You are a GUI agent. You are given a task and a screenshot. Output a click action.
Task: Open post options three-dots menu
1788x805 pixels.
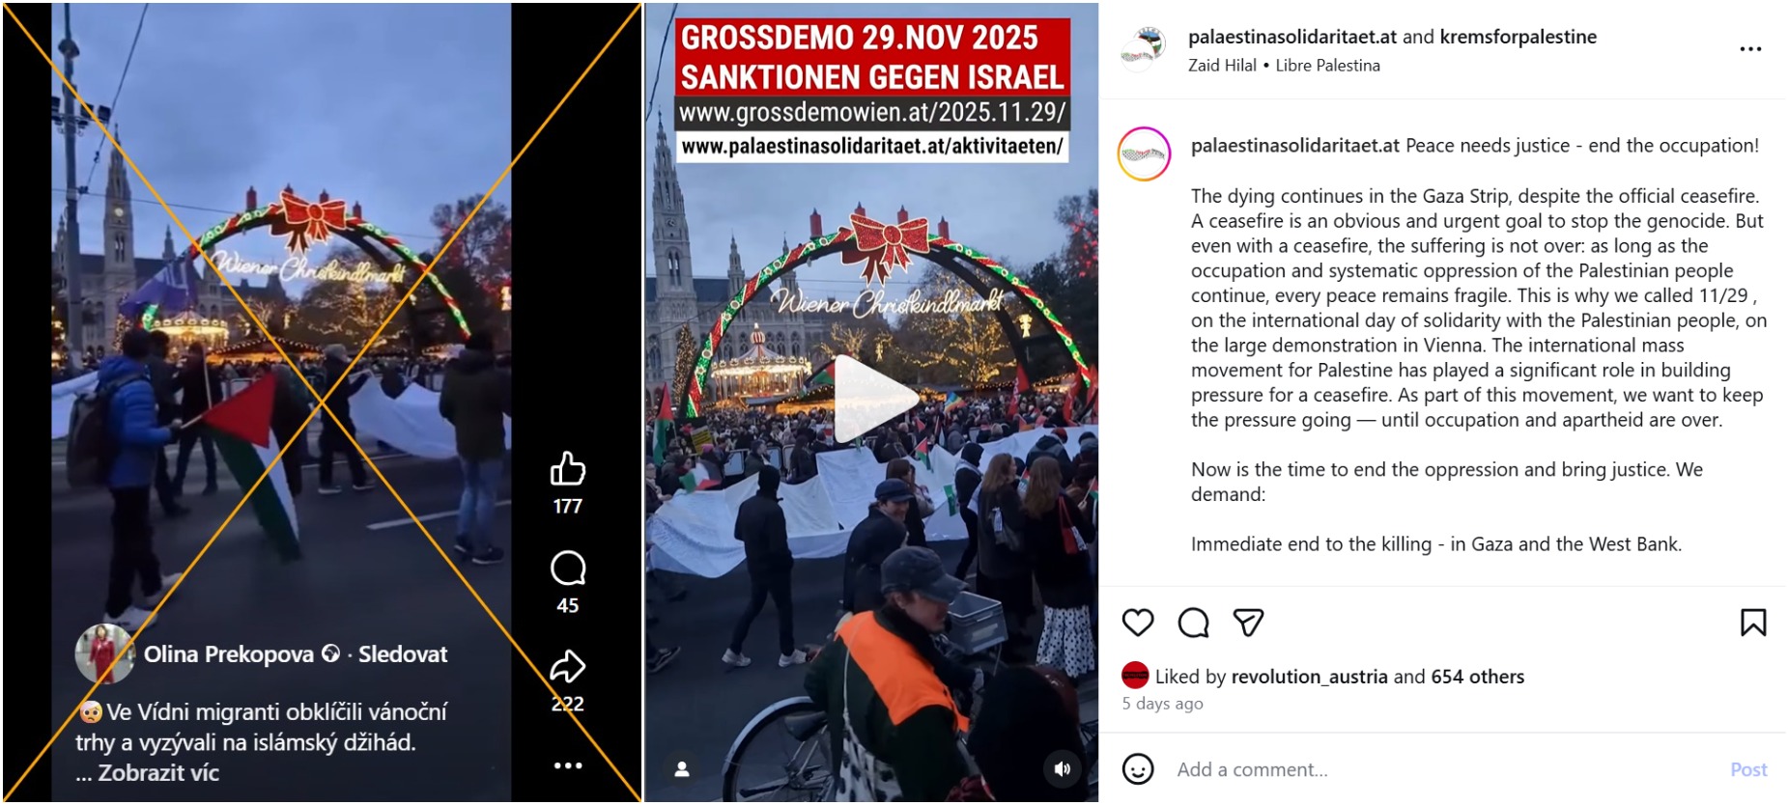1750,49
